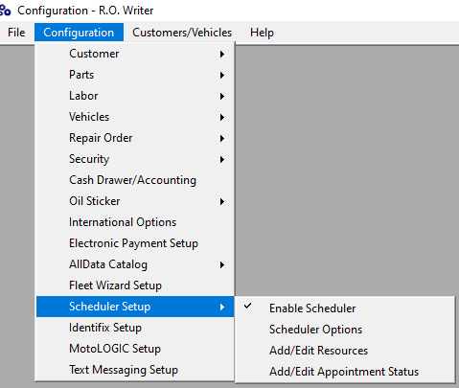Expand the arrow next to Labor

[x=222, y=96]
